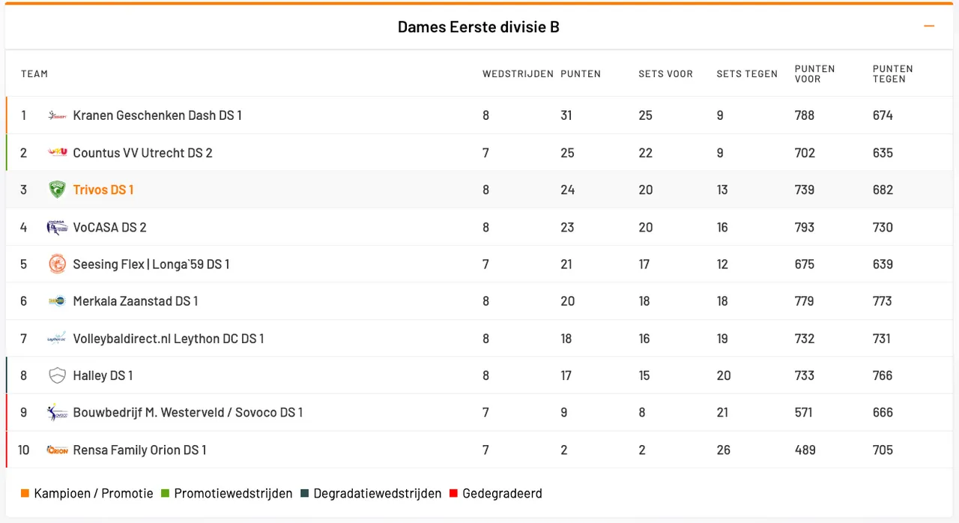Image resolution: width=959 pixels, height=523 pixels.
Task: Click the VoCASA team logo
Action: pyautogui.click(x=57, y=227)
